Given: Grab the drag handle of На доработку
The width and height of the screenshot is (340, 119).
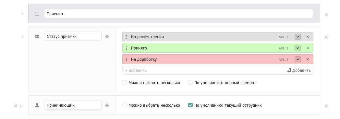Looking at the screenshot, I should [x=127, y=59].
